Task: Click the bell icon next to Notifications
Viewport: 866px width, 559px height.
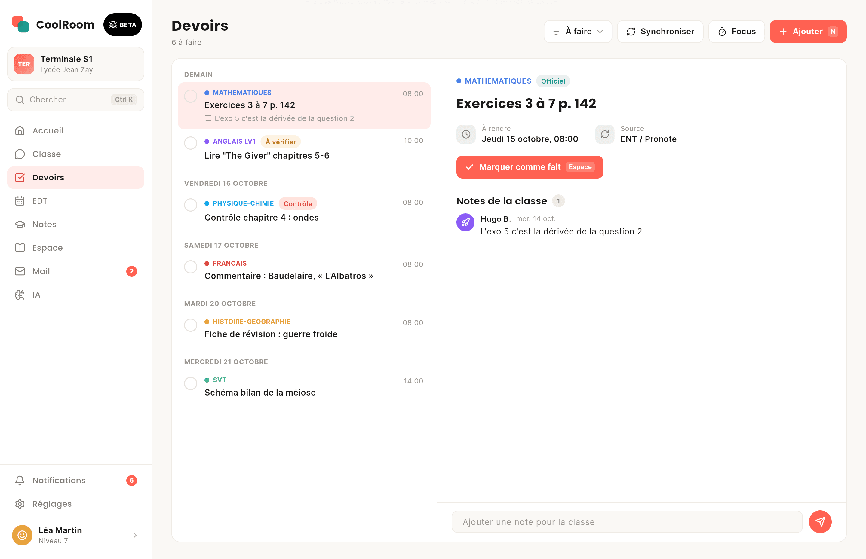Action: coord(20,480)
